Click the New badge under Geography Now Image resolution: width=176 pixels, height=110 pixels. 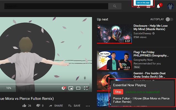(x=137, y=67)
